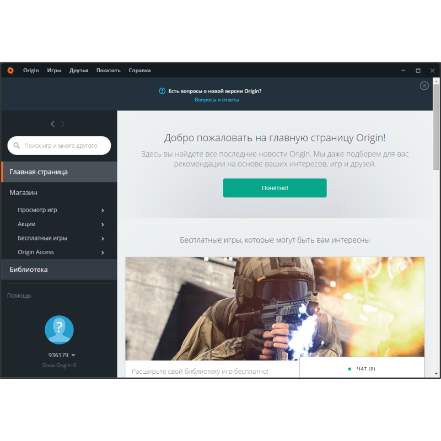Dismiss the notification banner with X icon

pyautogui.click(x=424, y=85)
